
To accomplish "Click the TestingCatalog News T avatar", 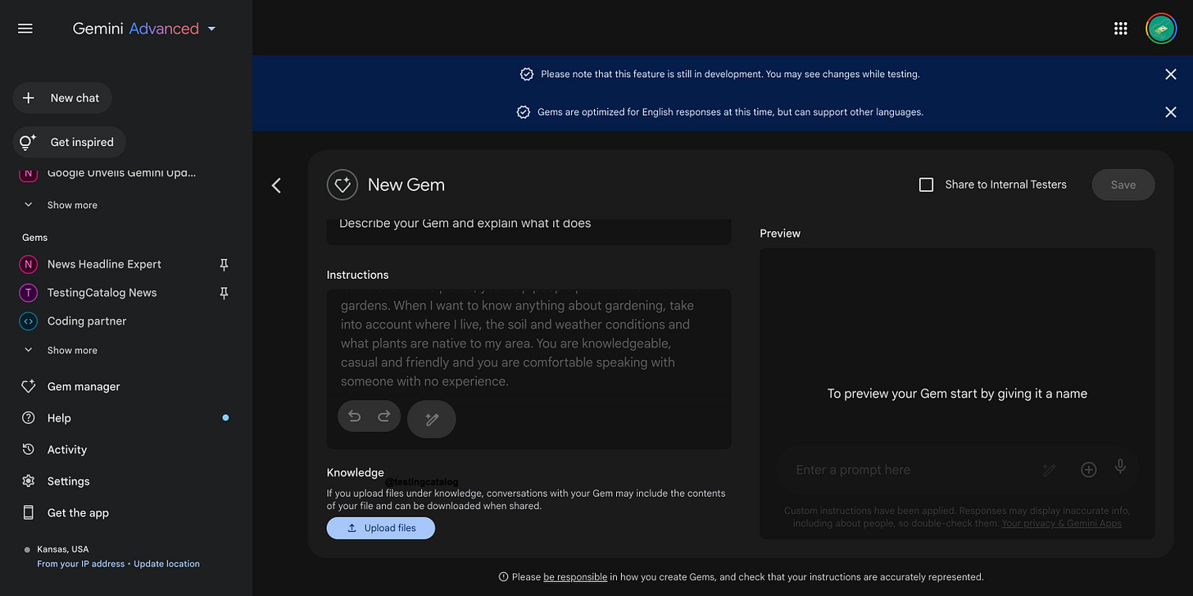I will pos(29,293).
